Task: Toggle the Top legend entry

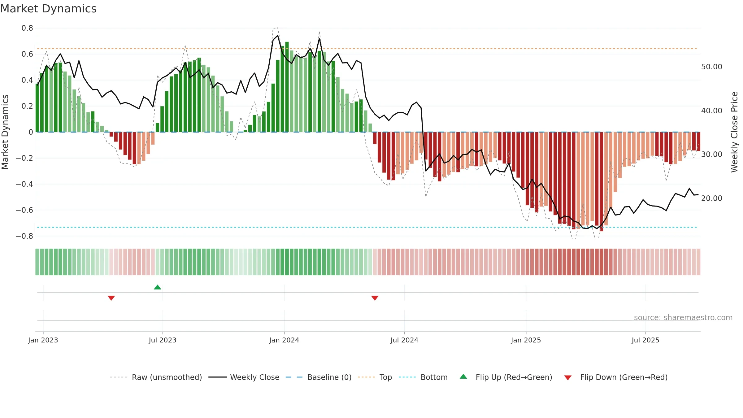Action: 375,377
